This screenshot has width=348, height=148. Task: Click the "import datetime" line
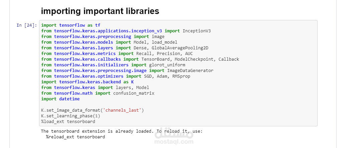[x=60, y=99]
